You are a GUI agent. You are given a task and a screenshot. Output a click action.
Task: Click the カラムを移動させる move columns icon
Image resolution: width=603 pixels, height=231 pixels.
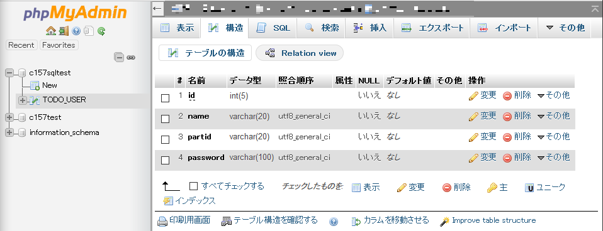356,221
